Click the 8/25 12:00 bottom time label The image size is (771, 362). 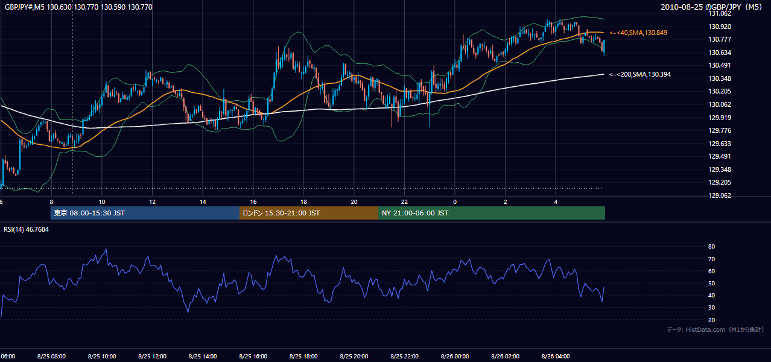[x=152, y=356]
